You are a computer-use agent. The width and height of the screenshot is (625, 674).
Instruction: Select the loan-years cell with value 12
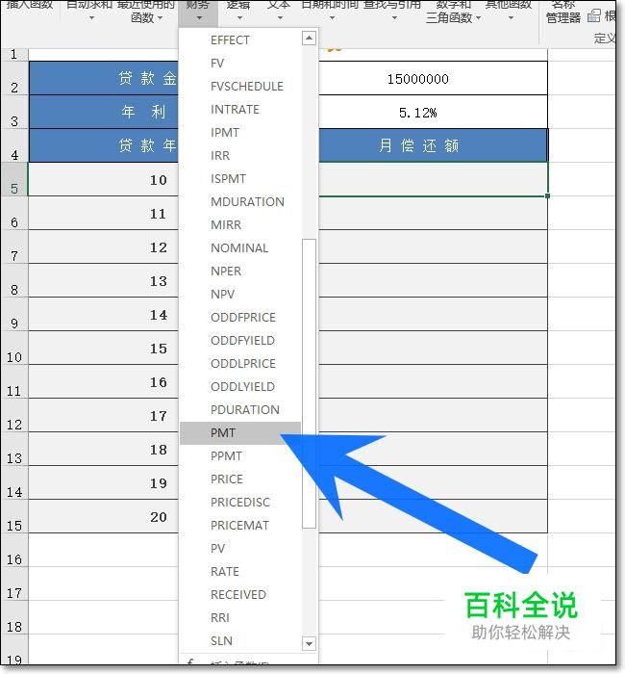point(104,246)
